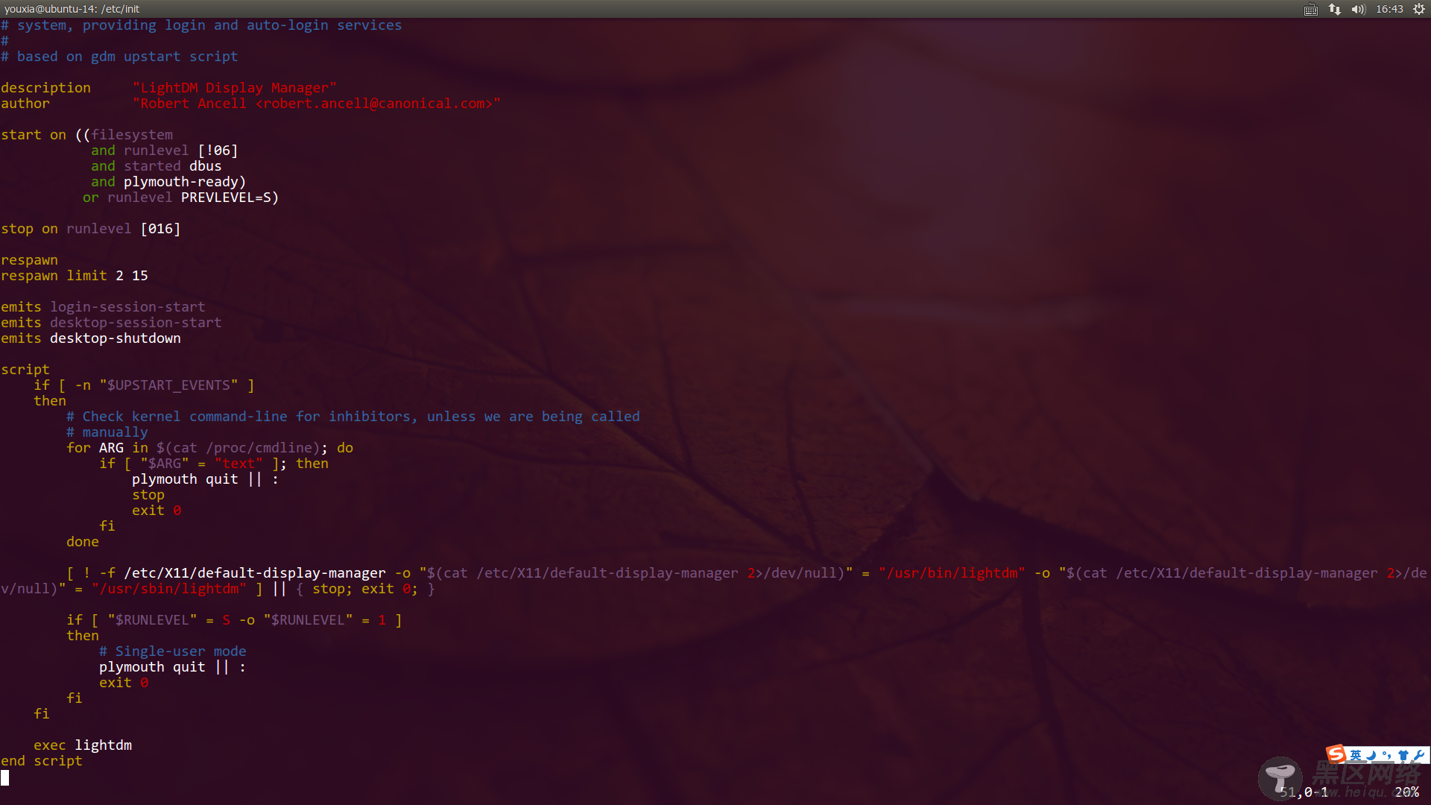This screenshot has height=805, width=1431.
Task: Open the keyboard input indicator in top panel
Action: click(x=1311, y=10)
